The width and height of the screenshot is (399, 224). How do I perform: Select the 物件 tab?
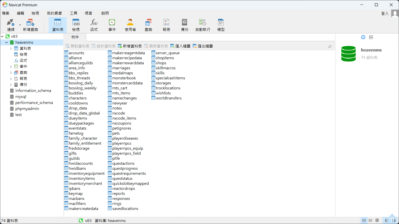(75, 37)
